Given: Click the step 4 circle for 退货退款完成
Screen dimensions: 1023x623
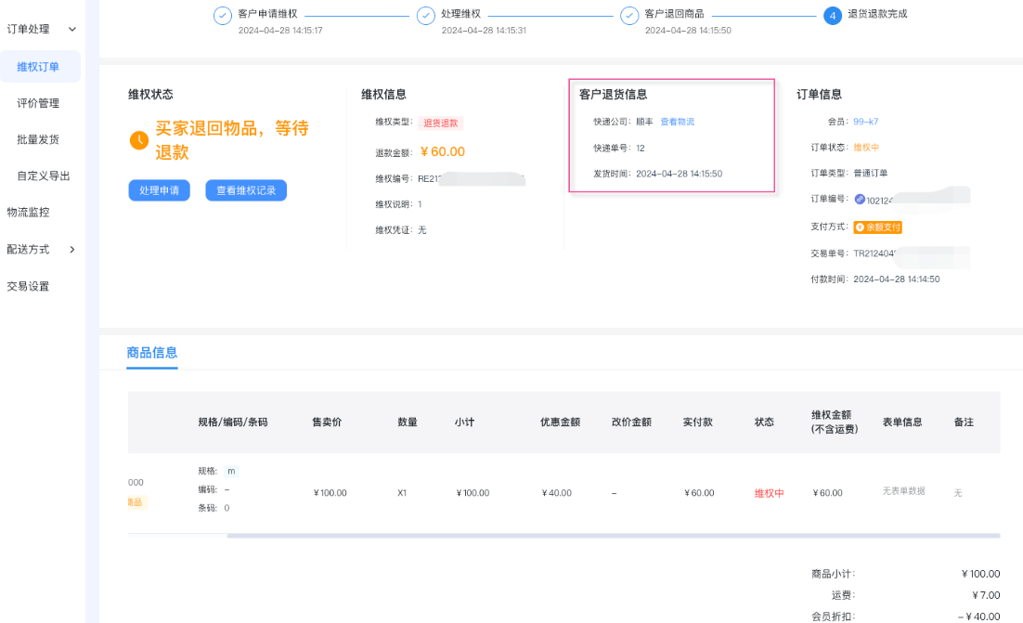Looking at the screenshot, I should tap(833, 16).
